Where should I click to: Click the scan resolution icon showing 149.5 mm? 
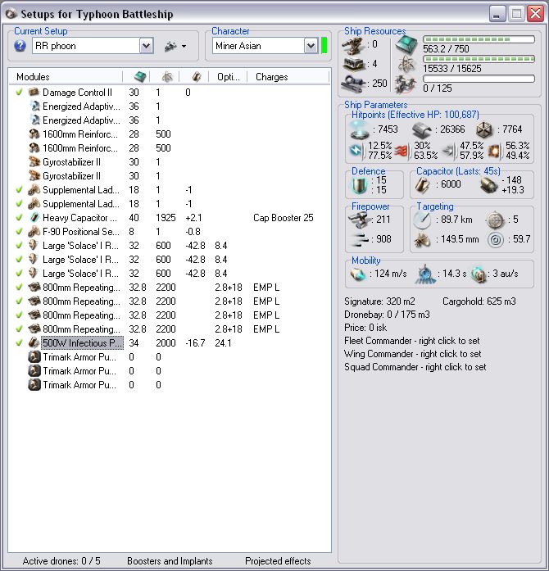422,239
